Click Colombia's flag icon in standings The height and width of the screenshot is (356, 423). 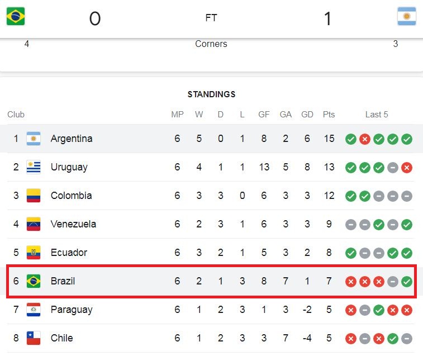pyautogui.click(x=34, y=196)
